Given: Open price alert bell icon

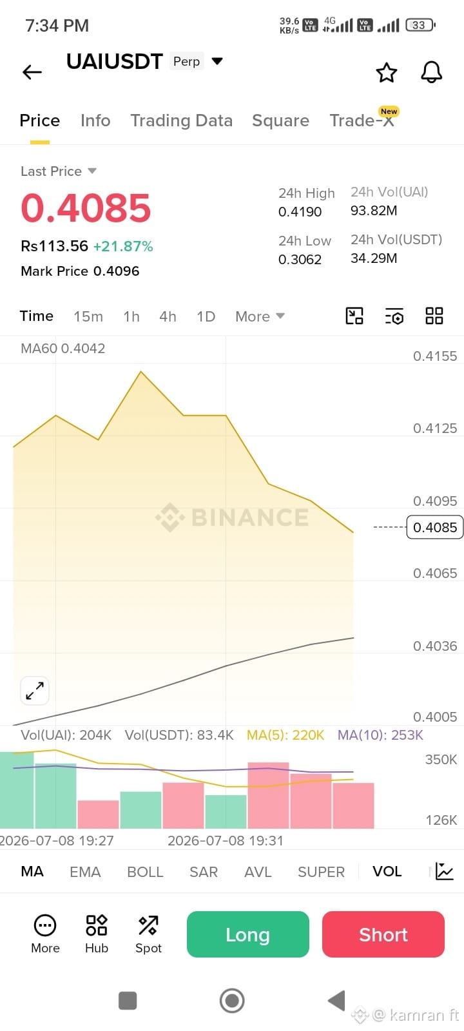Looking at the screenshot, I should 432,72.
